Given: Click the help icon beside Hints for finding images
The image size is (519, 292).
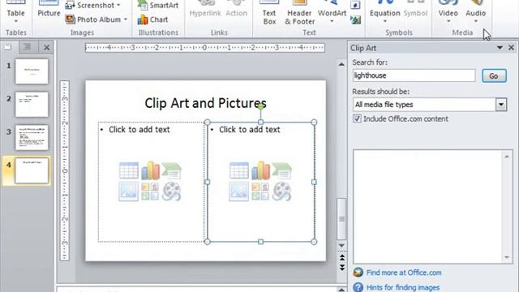Looking at the screenshot, I should point(358,287).
